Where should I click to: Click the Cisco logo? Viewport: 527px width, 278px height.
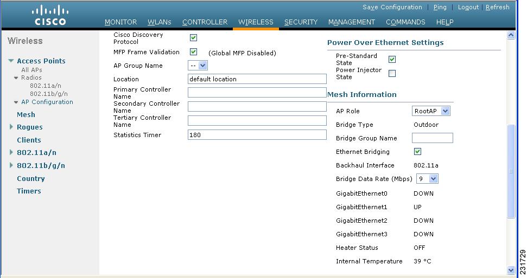click(x=50, y=15)
